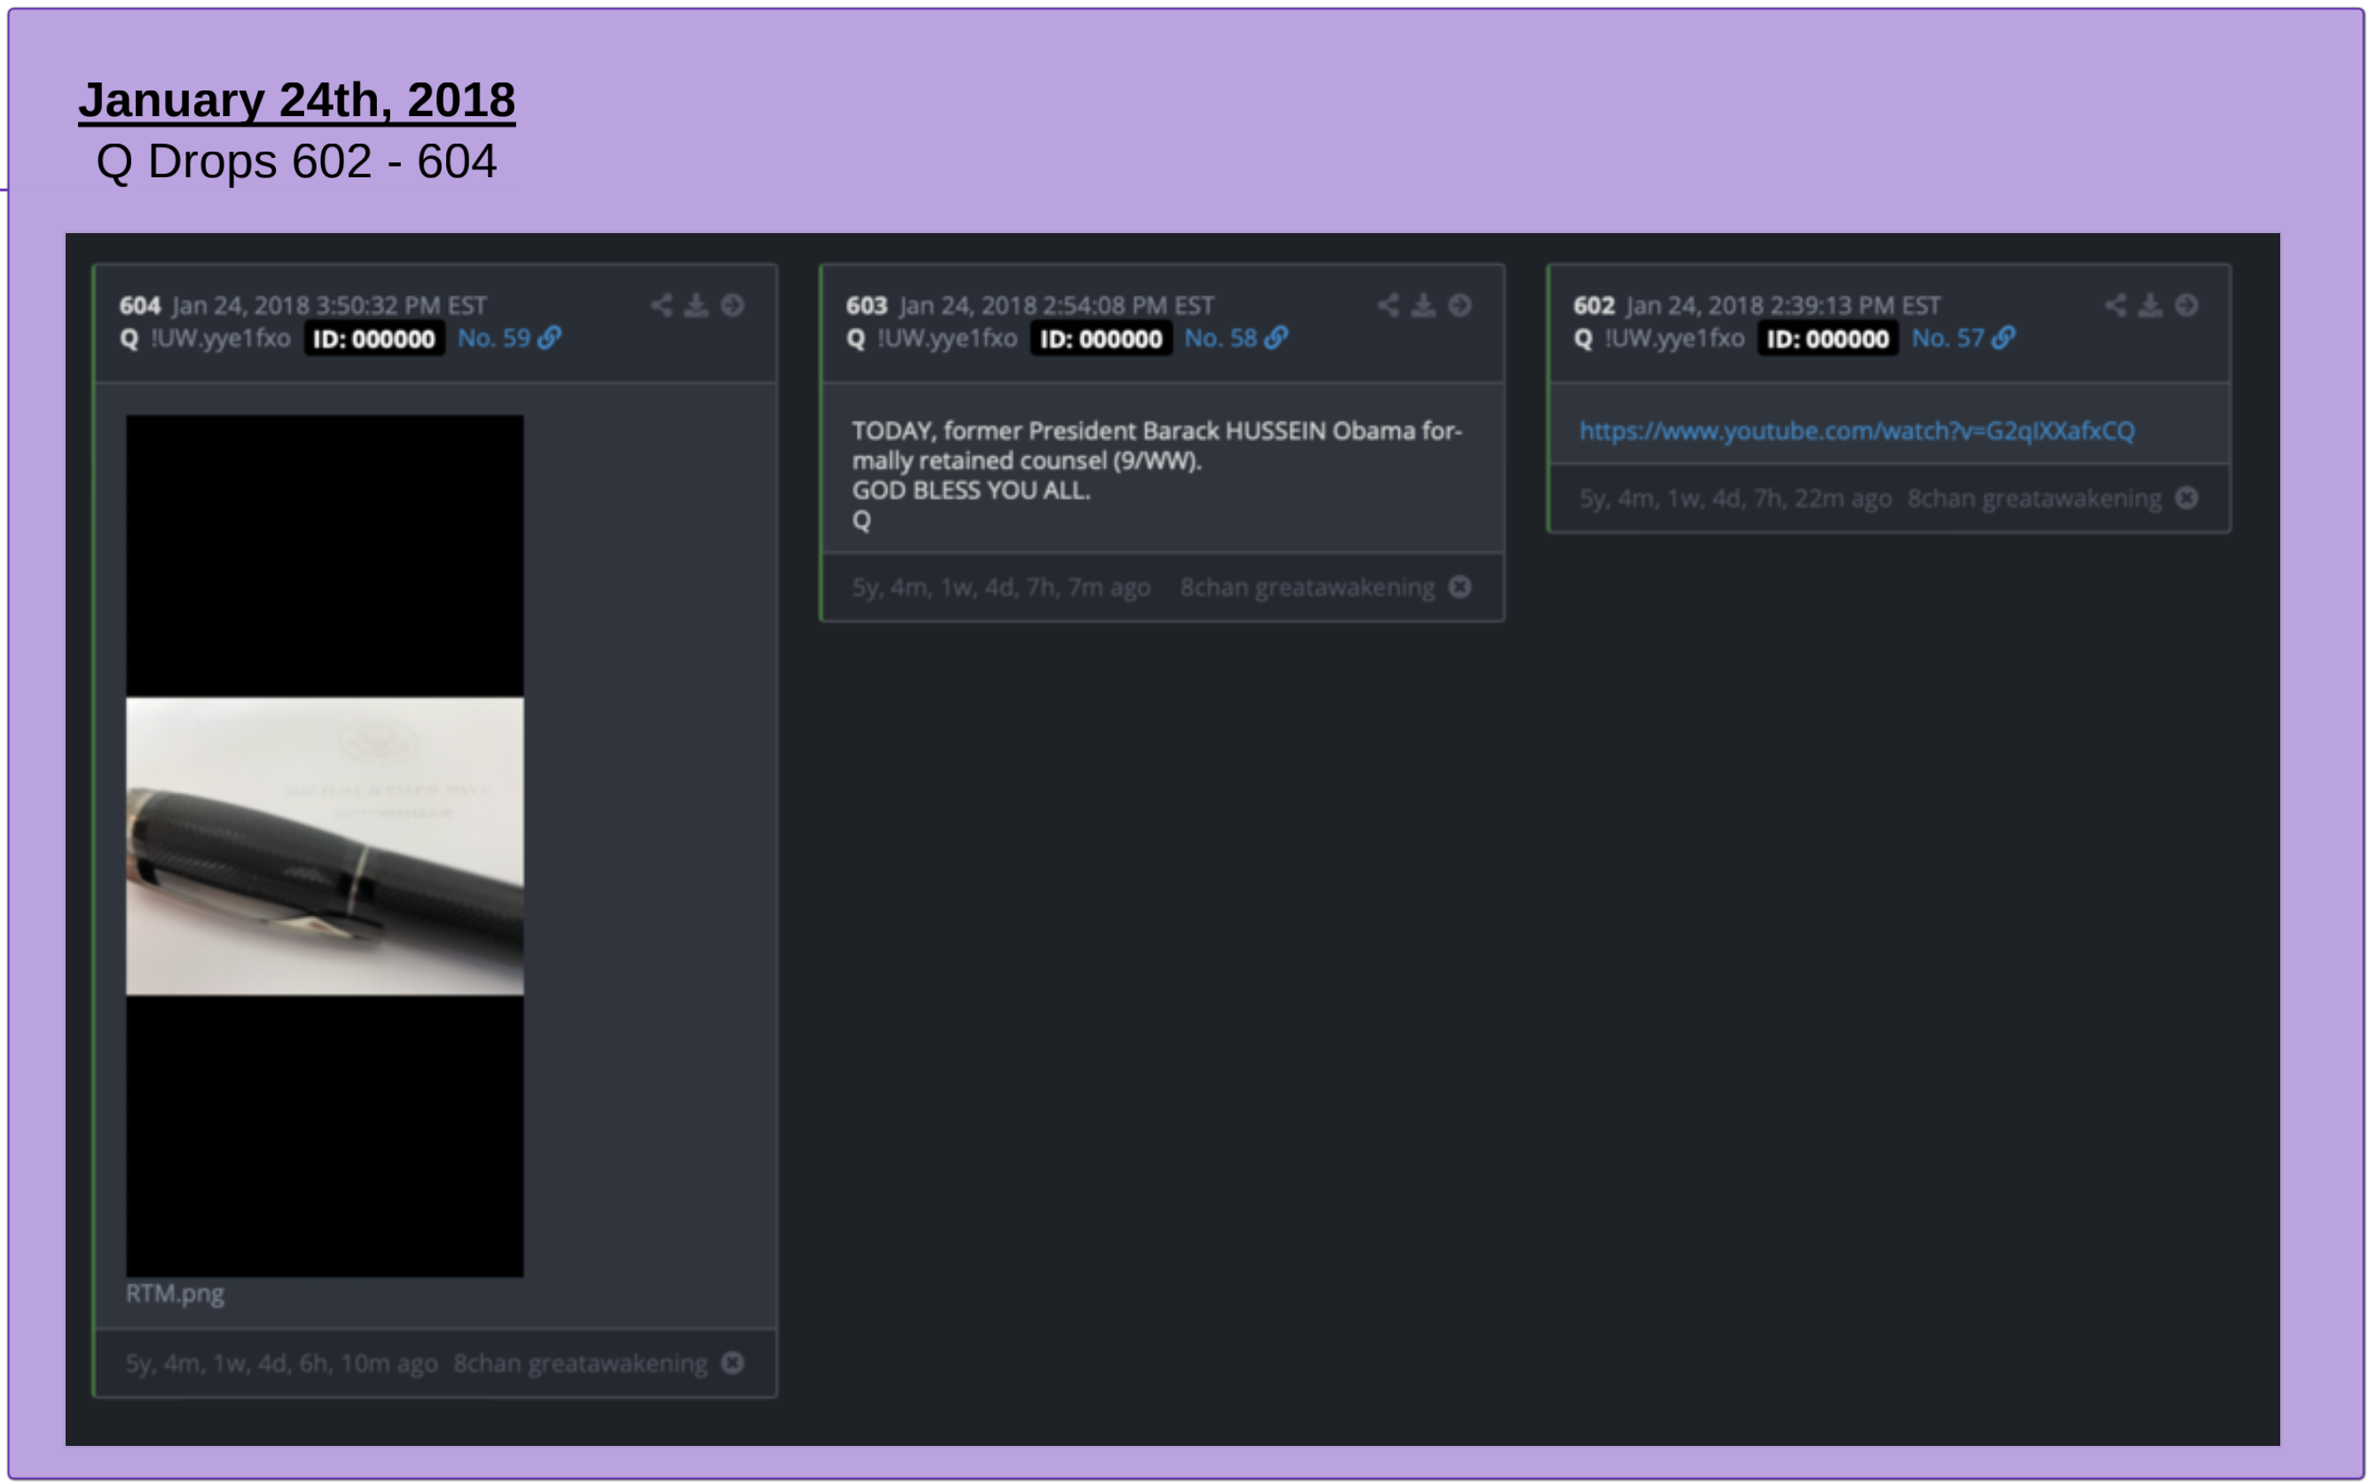
Task: Click the share icon on drop 604
Action: pos(662,305)
